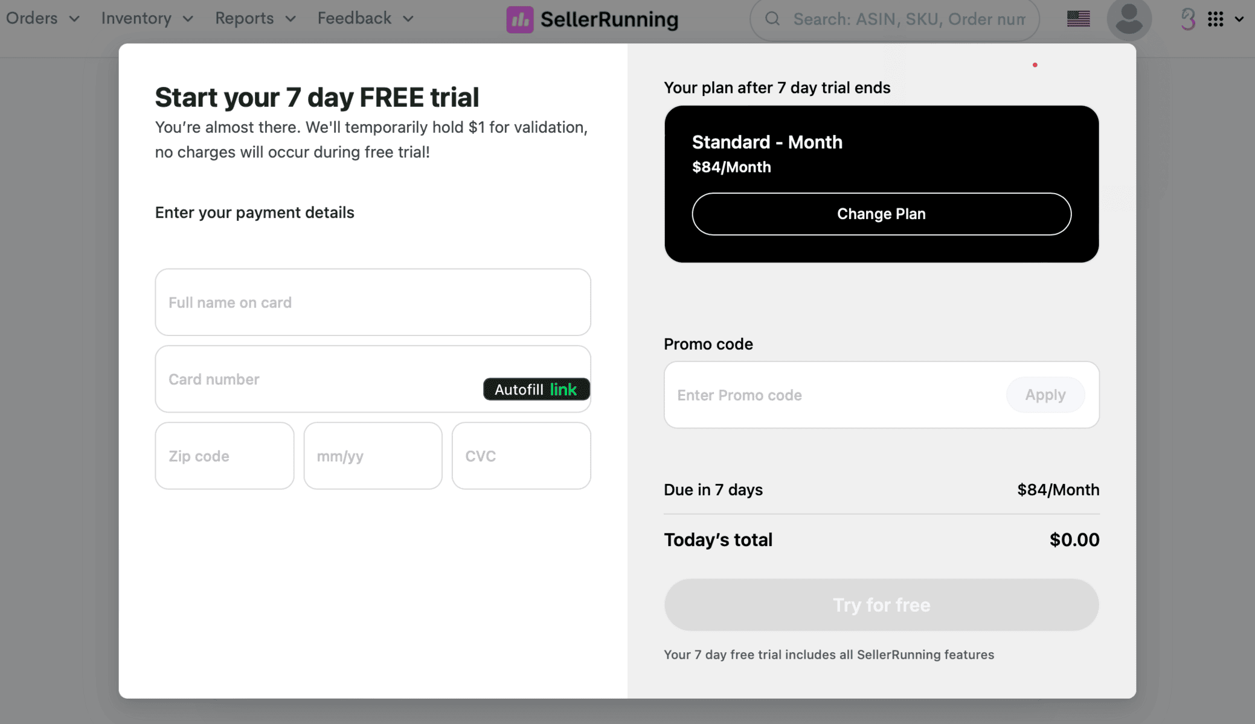Open the user profile avatar
The image size is (1255, 724).
coord(1129,19)
